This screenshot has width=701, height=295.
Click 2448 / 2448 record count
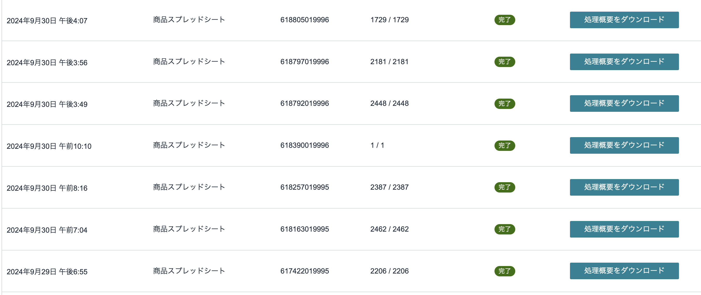pyautogui.click(x=389, y=104)
